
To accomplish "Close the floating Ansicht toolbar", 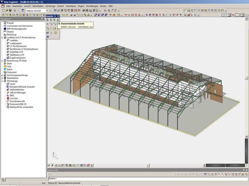I will 58,16.
